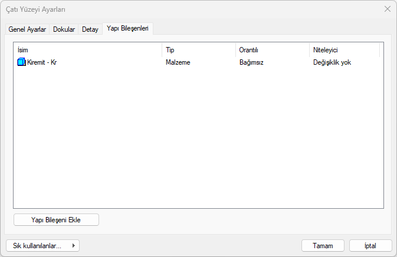
Task: Click the Kiremit - Kr material icon
Action: (22, 62)
